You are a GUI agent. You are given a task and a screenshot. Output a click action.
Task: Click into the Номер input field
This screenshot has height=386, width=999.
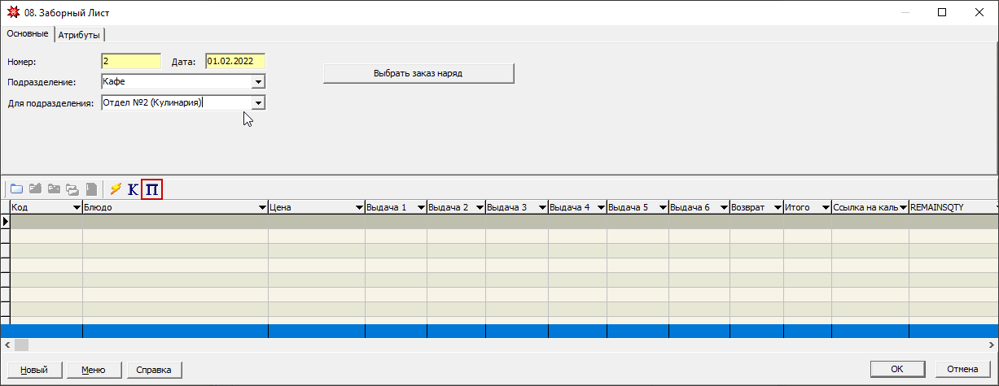[131, 61]
